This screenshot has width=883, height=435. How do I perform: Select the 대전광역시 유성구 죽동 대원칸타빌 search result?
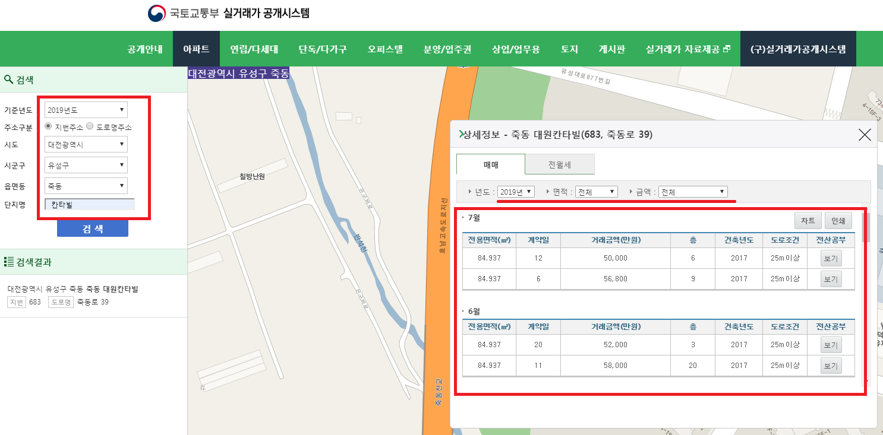click(72, 289)
